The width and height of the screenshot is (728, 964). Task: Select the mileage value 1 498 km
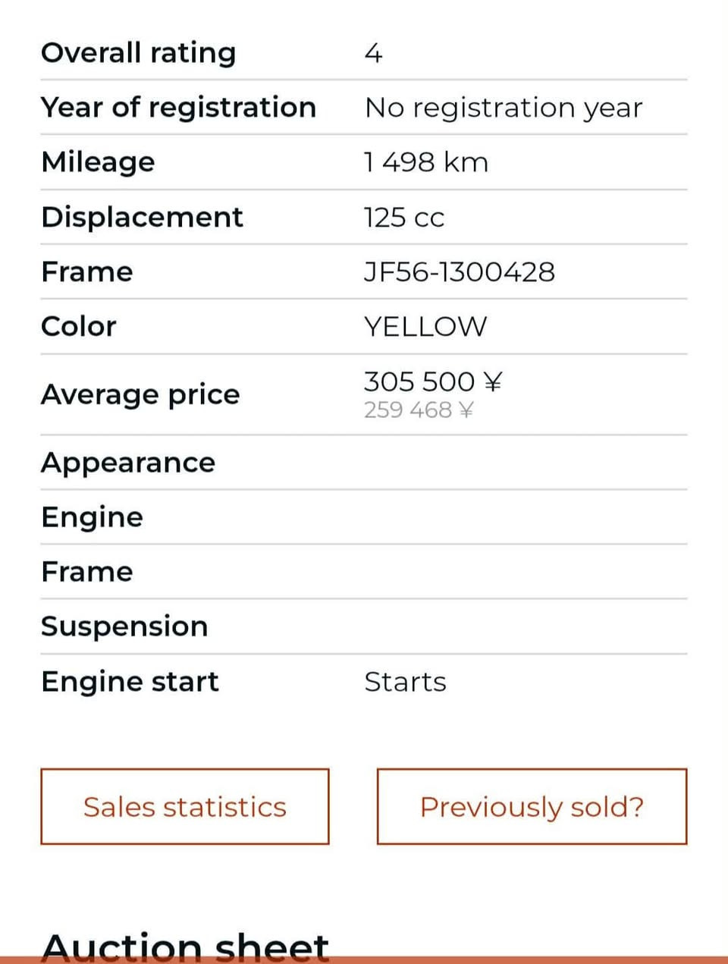[426, 162]
